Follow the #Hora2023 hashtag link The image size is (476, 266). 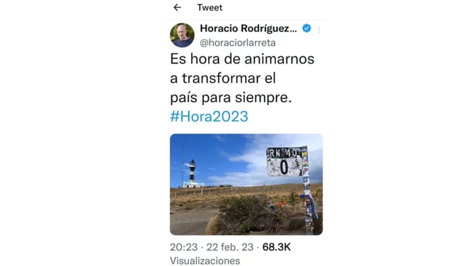coord(209,116)
